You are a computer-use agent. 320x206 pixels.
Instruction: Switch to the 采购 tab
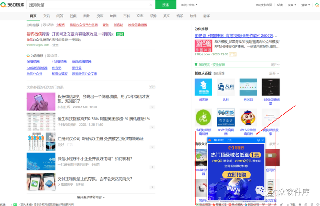point(153,16)
